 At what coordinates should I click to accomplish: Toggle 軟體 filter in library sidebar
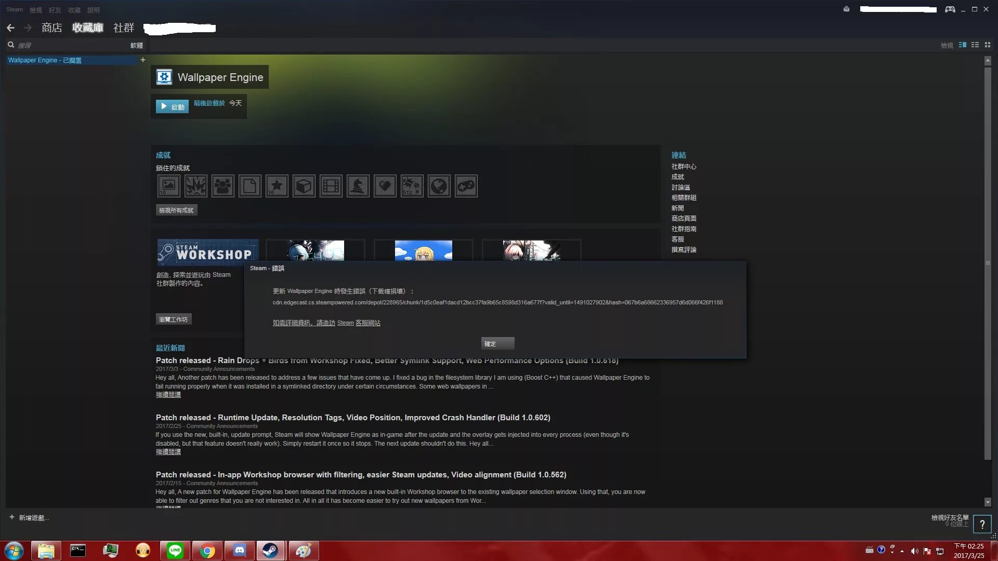pos(136,45)
